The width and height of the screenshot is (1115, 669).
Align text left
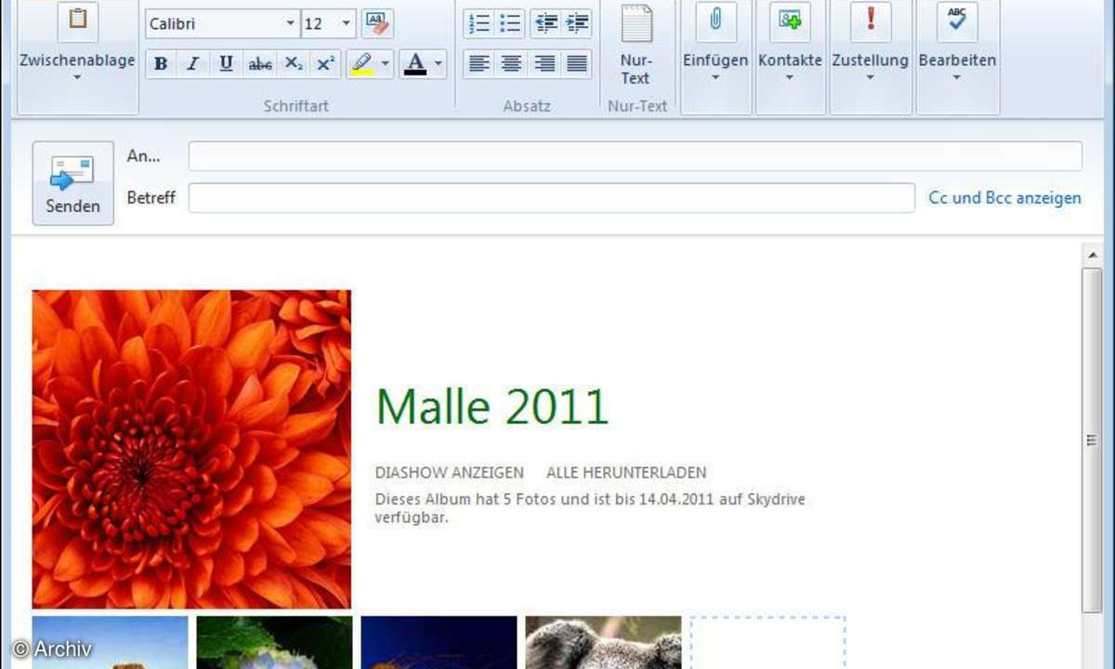479,63
